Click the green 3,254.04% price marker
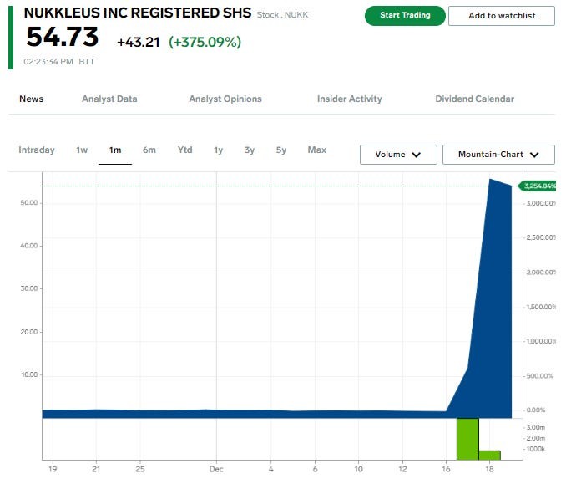566x484 pixels. click(538, 186)
